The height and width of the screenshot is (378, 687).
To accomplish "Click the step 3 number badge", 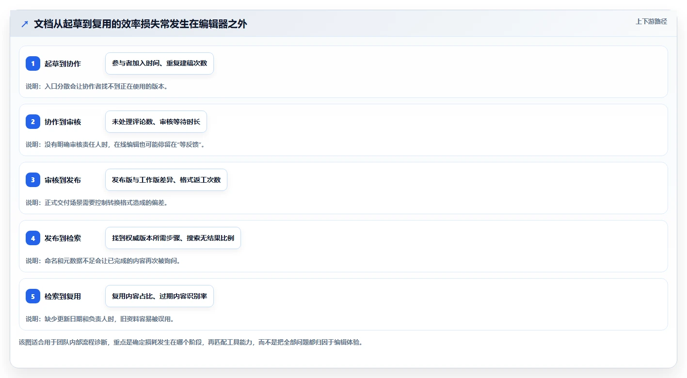I will (x=33, y=180).
